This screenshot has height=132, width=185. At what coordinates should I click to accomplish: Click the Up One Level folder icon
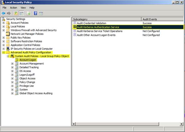[16, 13]
